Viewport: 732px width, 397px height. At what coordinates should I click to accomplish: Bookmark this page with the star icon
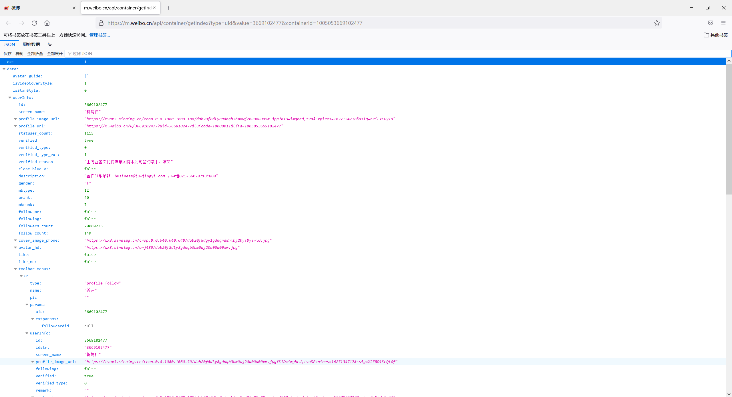pyautogui.click(x=657, y=23)
